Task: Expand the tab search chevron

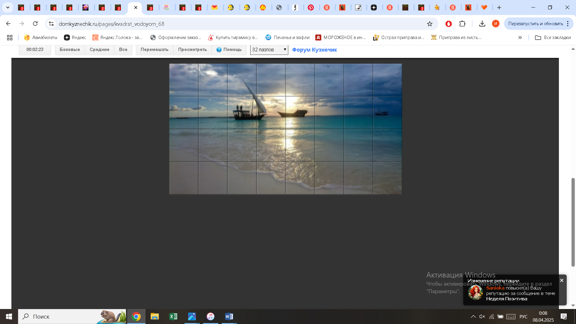Action: [x=8, y=7]
